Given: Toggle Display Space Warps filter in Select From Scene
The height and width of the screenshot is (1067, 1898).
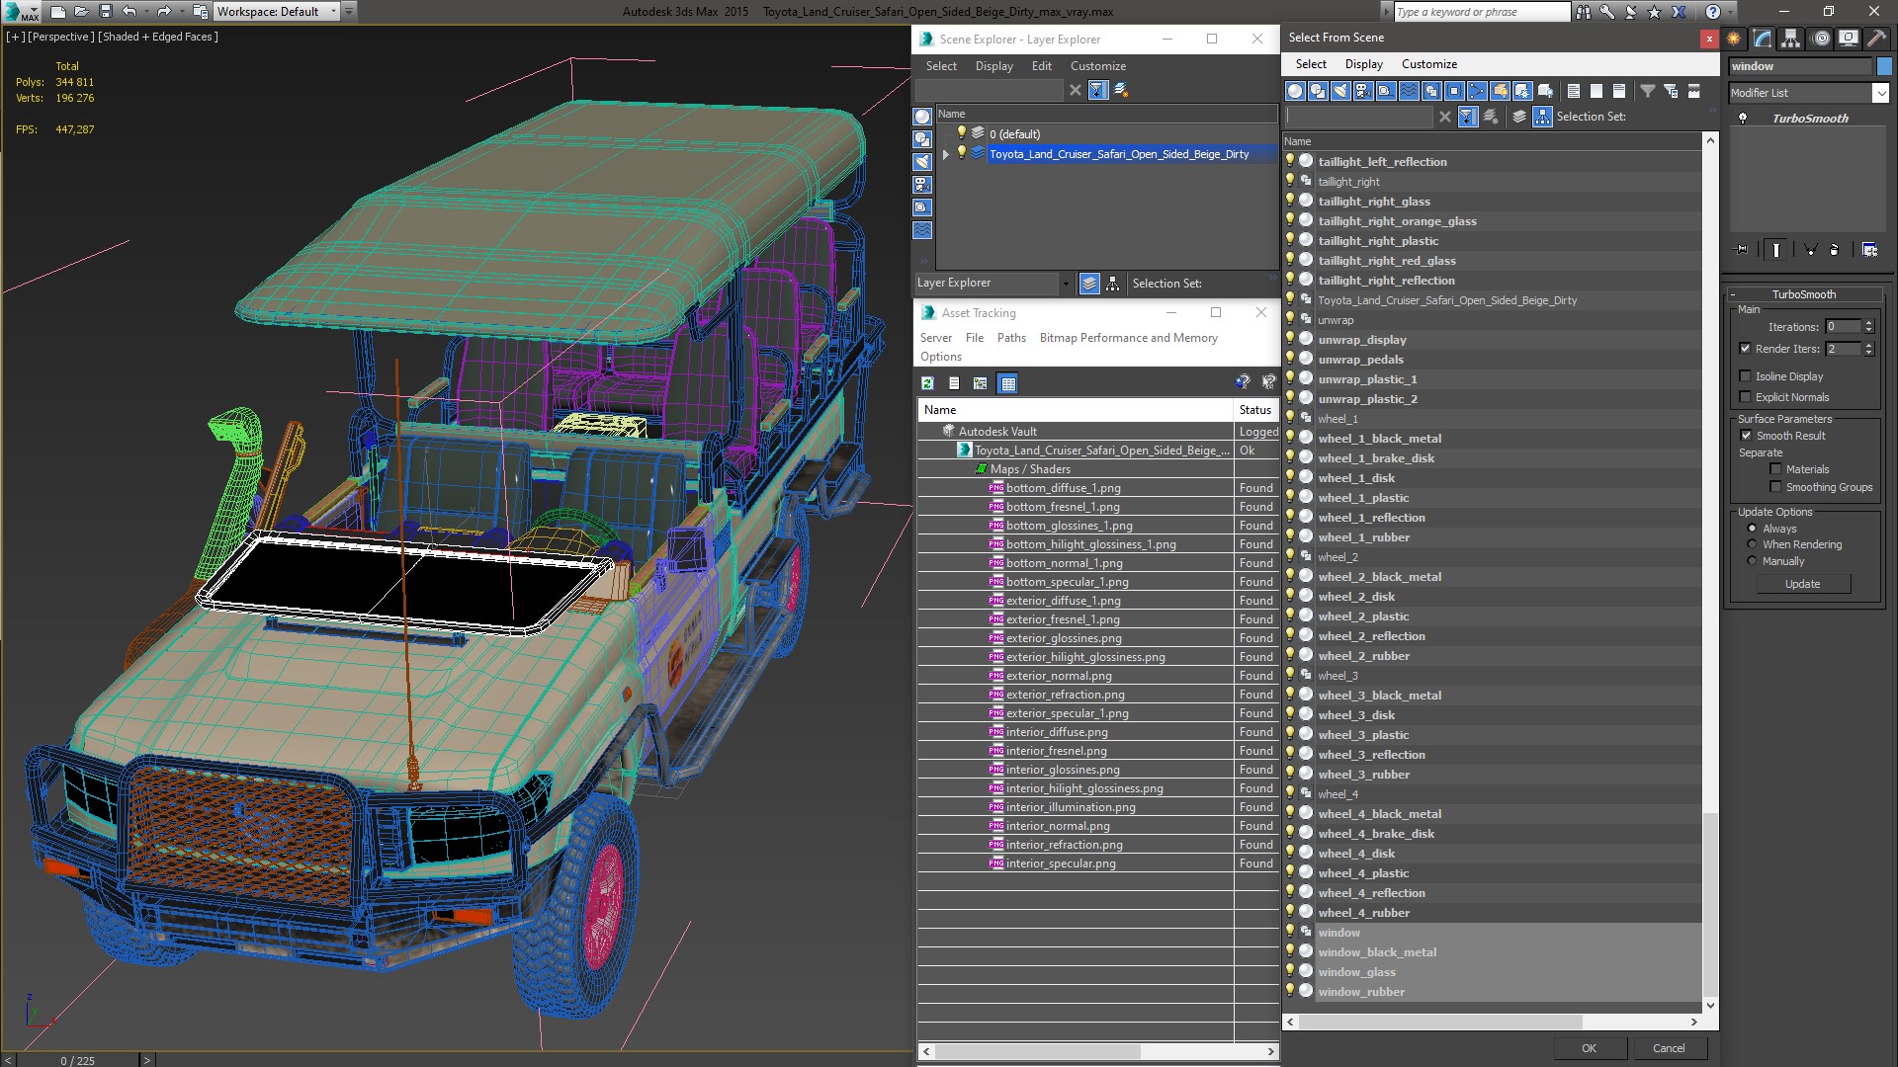Looking at the screenshot, I should (1409, 91).
